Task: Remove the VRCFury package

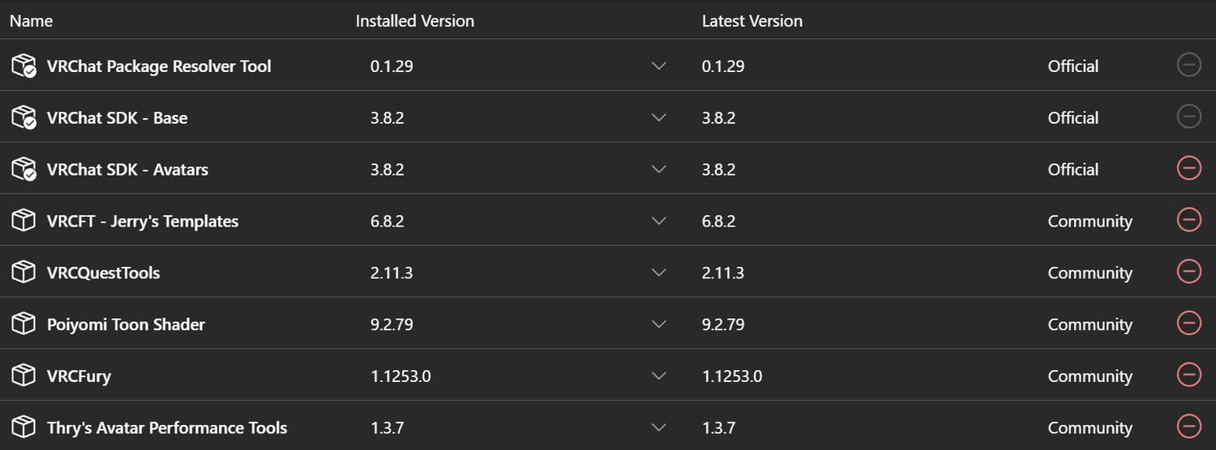Action: [x=1188, y=376]
